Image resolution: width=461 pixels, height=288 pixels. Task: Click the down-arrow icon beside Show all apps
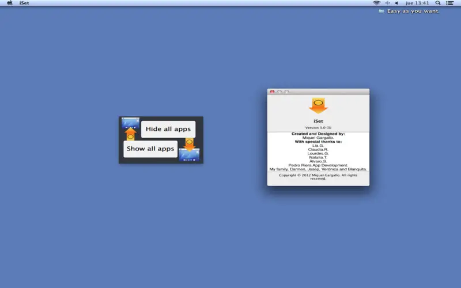[190, 145]
